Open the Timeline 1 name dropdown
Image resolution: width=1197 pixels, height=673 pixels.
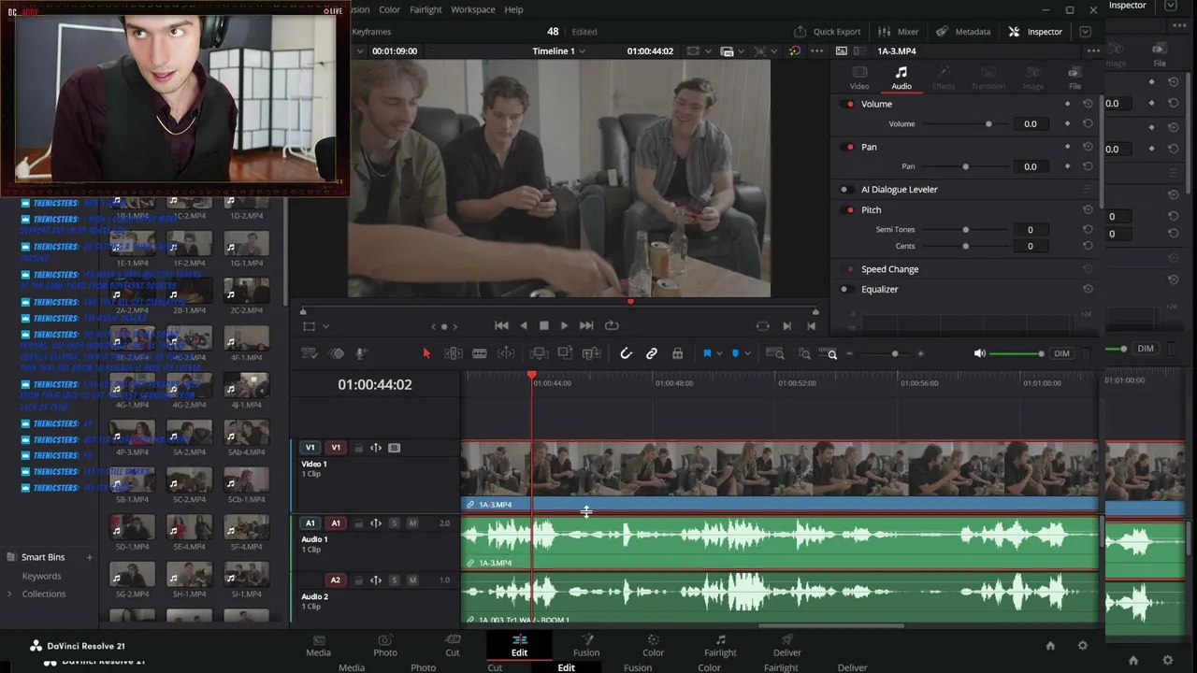coord(559,50)
